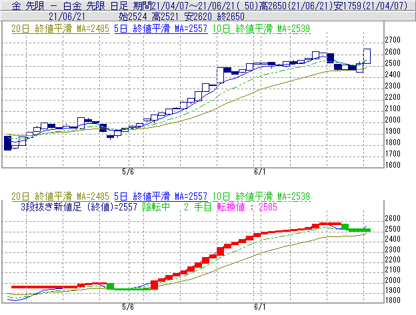This screenshot has height=315, width=416.
Task: Click the 5日 終値平滑 MA=2557 legend in upper chart
Action: click(x=161, y=29)
